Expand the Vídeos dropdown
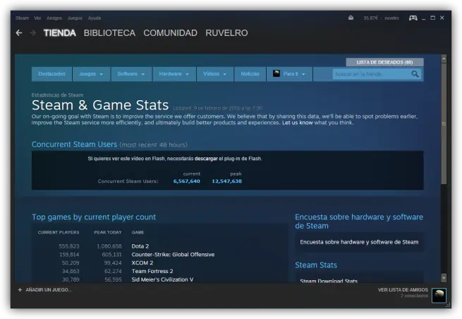Viewport: 462px width, 319px height. tap(215, 73)
